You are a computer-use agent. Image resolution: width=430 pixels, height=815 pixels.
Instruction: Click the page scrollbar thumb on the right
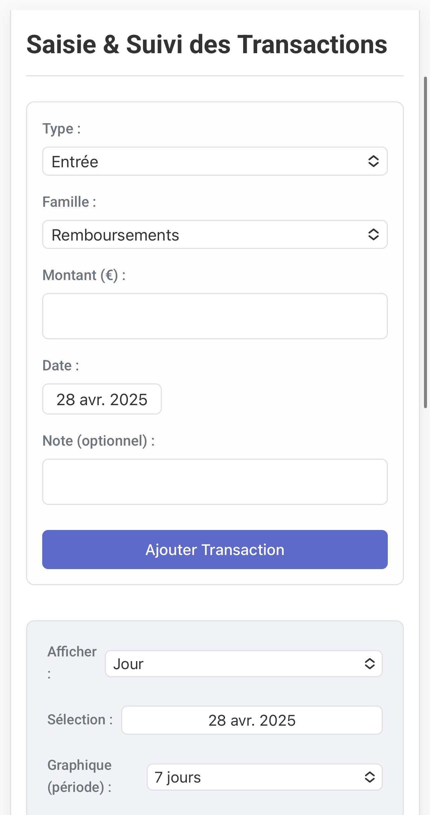coord(425,242)
